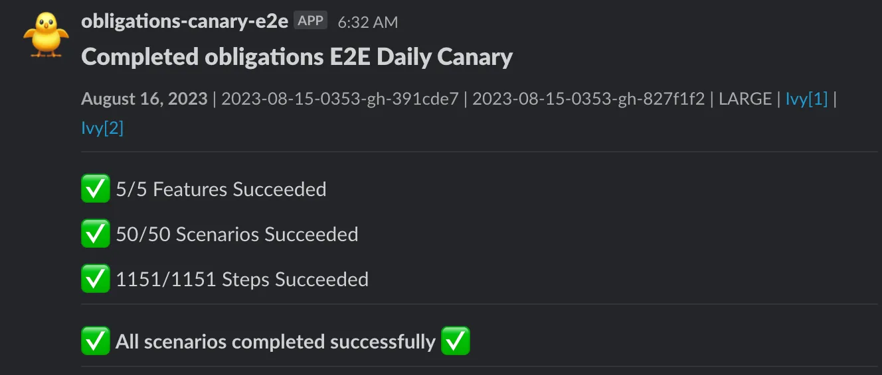Click the 1151/1151 Steps Succeeded text

(x=242, y=280)
